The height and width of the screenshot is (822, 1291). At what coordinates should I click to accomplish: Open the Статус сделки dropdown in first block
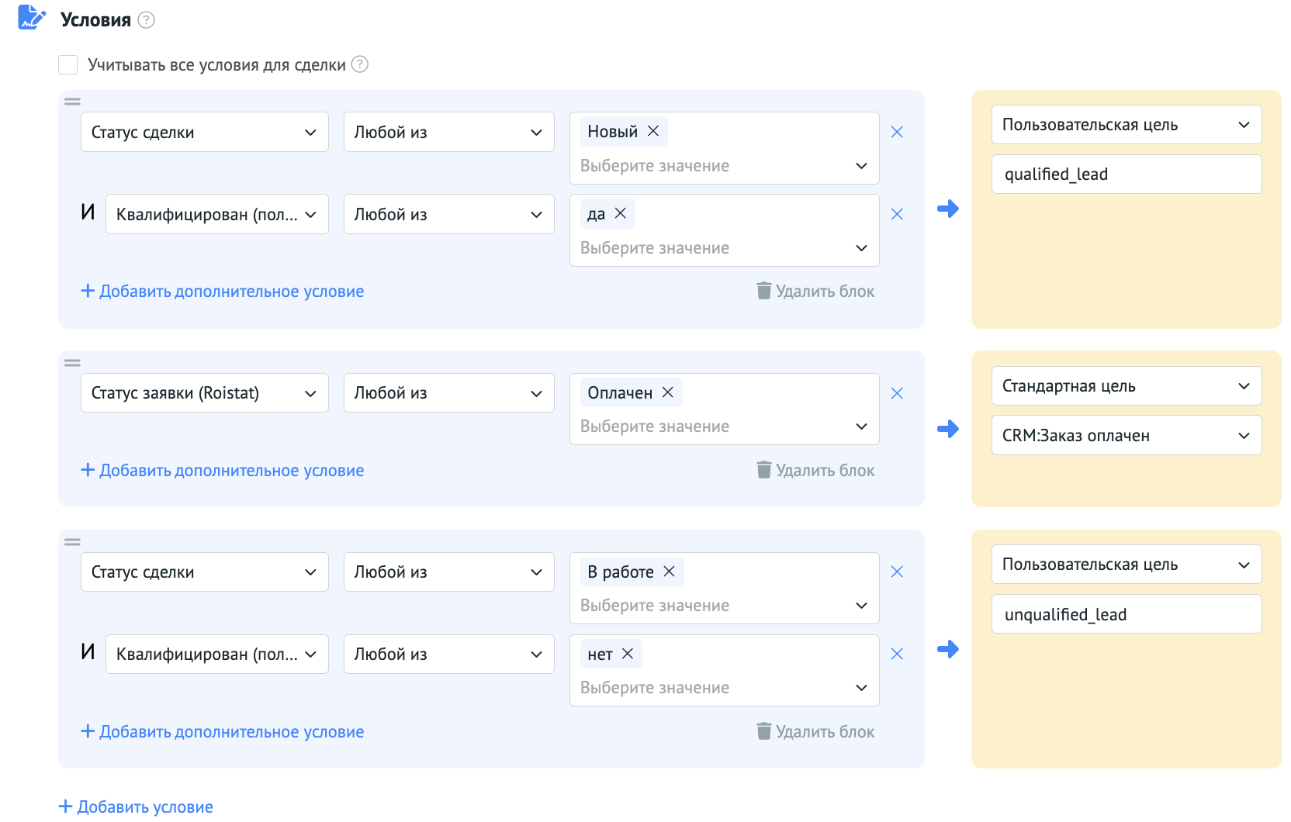(x=204, y=132)
